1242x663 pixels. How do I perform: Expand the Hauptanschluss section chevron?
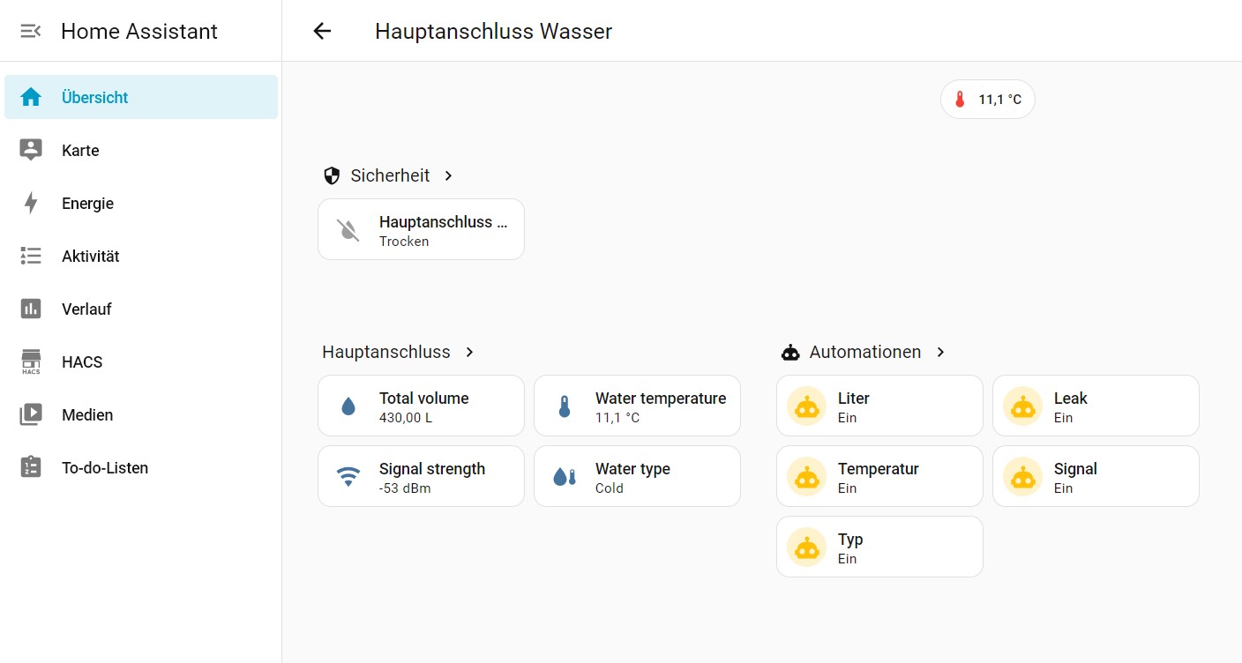click(469, 353)
